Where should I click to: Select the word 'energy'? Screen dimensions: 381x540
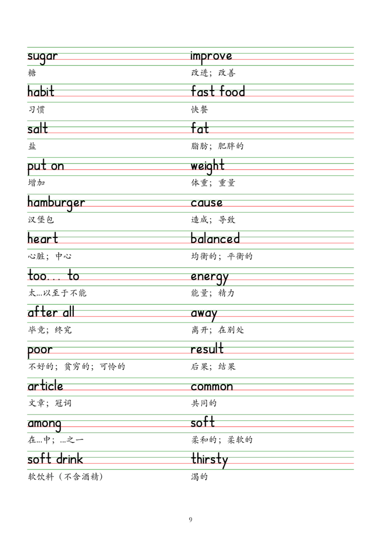210,277
